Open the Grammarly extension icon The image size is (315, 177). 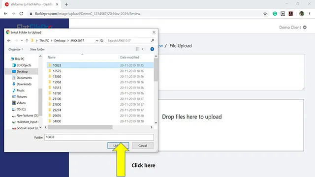[275, 14]
